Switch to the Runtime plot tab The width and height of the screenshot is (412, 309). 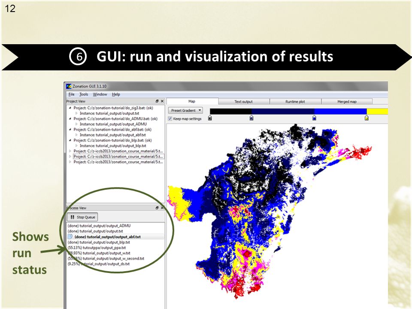point(295,101)
